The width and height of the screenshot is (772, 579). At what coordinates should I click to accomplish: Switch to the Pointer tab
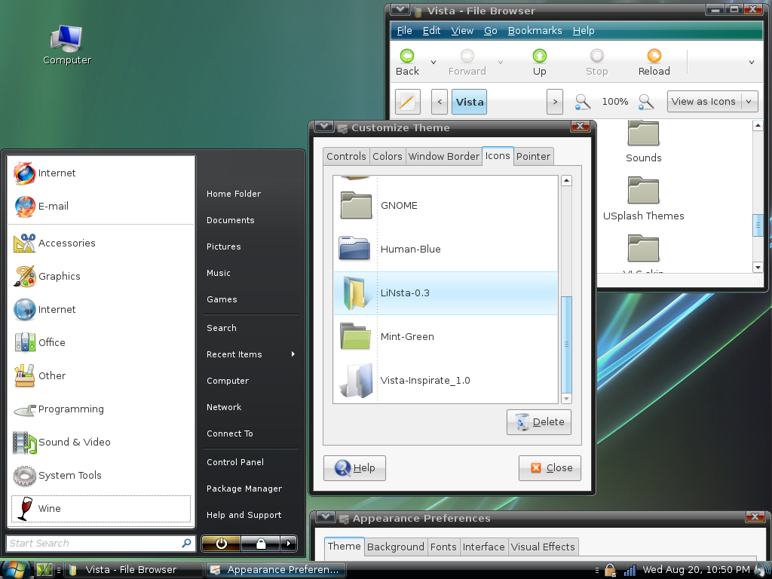pos(533,157)
